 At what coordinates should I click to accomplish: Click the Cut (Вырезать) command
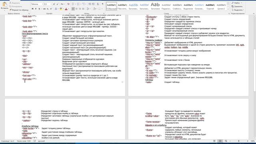pyautogui.click(x=15, y=3)
